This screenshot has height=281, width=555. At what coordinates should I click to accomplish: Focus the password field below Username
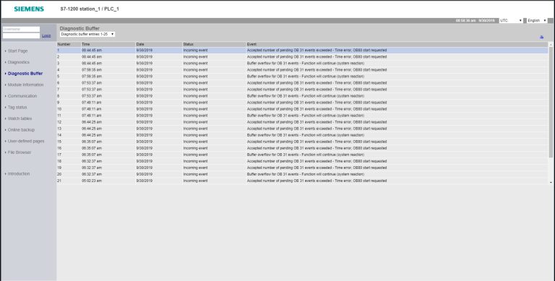coord(21,35)
